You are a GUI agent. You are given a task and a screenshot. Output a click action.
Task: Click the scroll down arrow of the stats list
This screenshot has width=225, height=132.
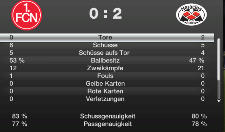click(219, 101)
